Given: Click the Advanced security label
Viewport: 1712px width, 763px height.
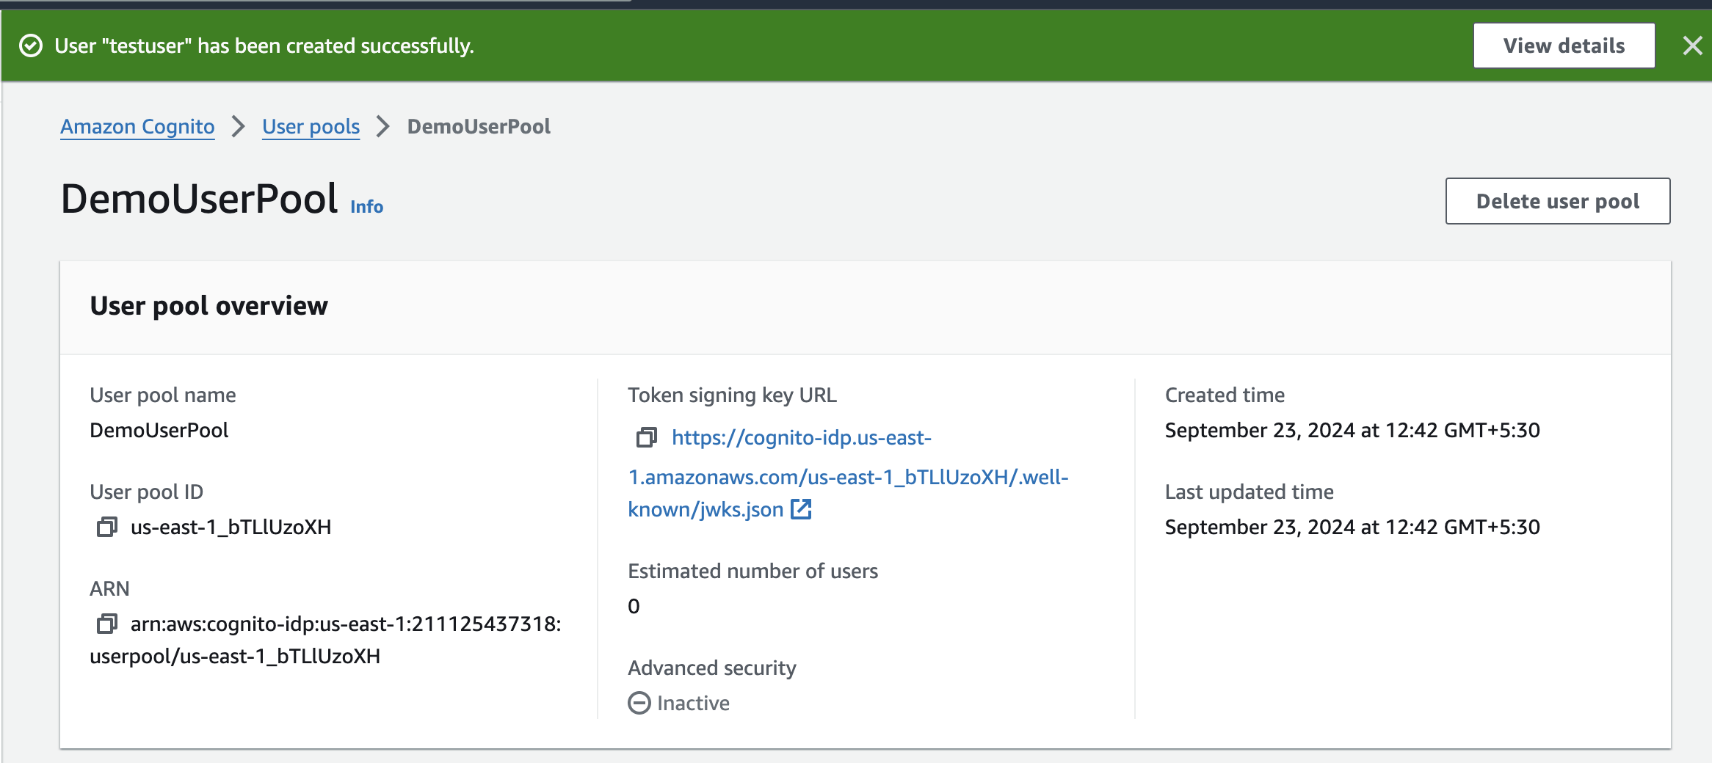Looking at the screenshot, I should click(x=712, y=668).
